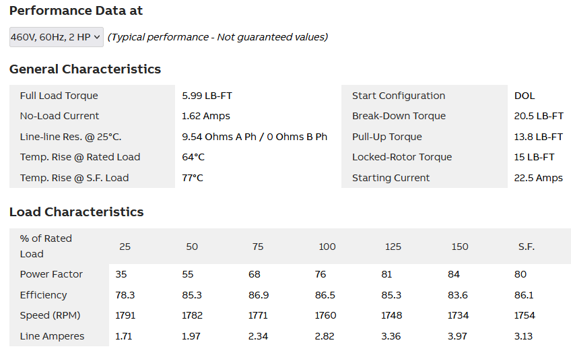Select the Pull-Up Torque label
The image size is (571, 355).
(387, 137)
